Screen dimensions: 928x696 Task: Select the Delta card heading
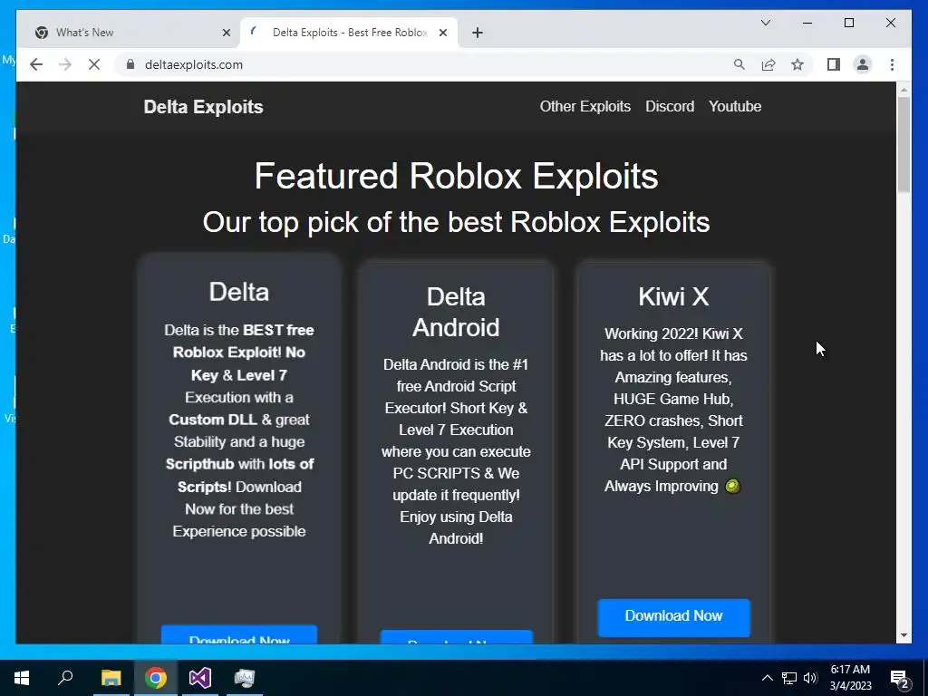239,292
